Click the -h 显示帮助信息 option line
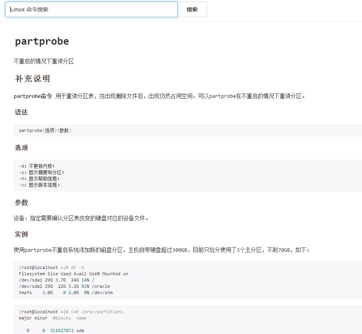362x334 pixels. (39, 179)
